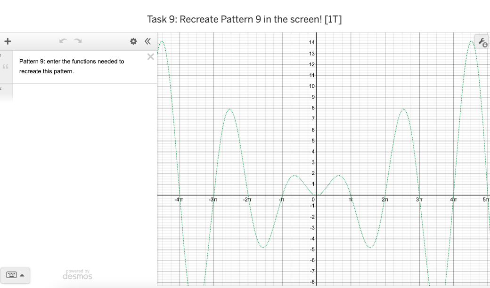This screenshot has height=288, width=490.
Task: Click the empty expression row 2
Action: (84, 93)
